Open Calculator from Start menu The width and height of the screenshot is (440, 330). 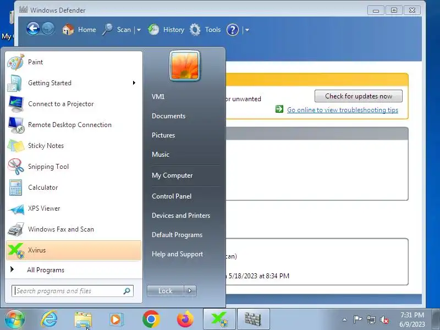click(74, 188)
